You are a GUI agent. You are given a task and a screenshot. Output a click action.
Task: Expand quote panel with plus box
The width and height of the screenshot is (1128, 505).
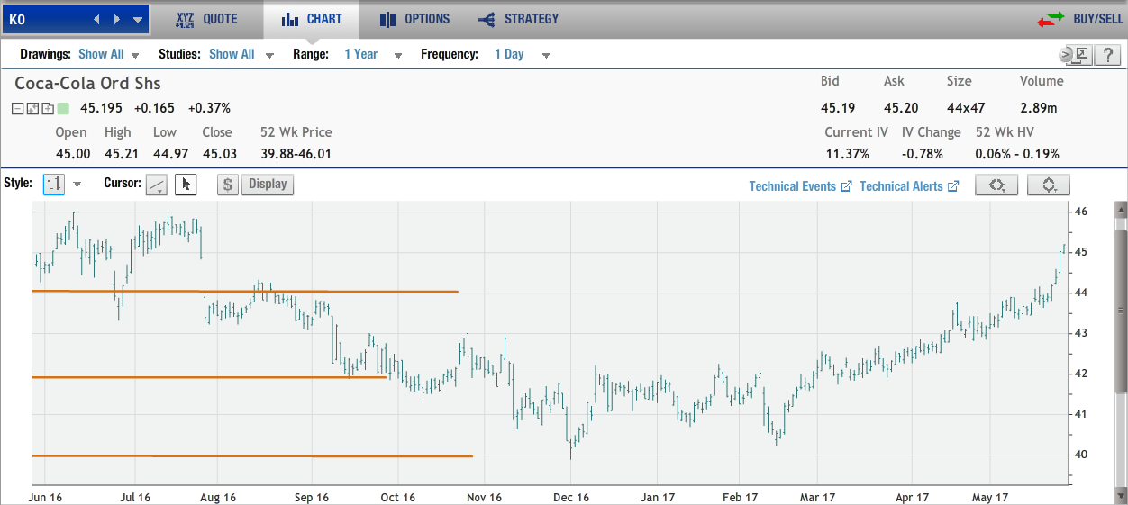point(48,109)
